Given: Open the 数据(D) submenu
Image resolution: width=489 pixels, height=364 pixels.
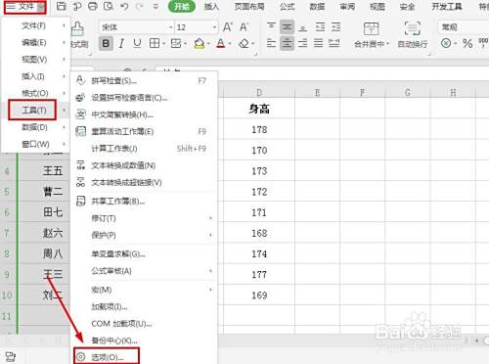Looking at the screenshot, I should (x=36, y=127).
